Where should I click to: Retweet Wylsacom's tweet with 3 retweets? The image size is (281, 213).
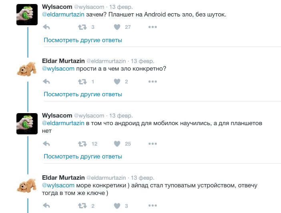click(82, 27)
